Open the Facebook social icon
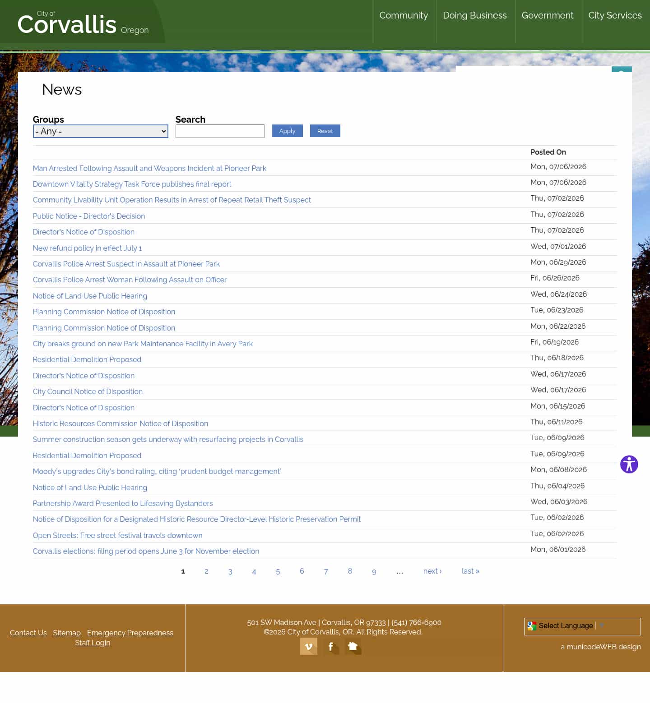 [331, 646]
